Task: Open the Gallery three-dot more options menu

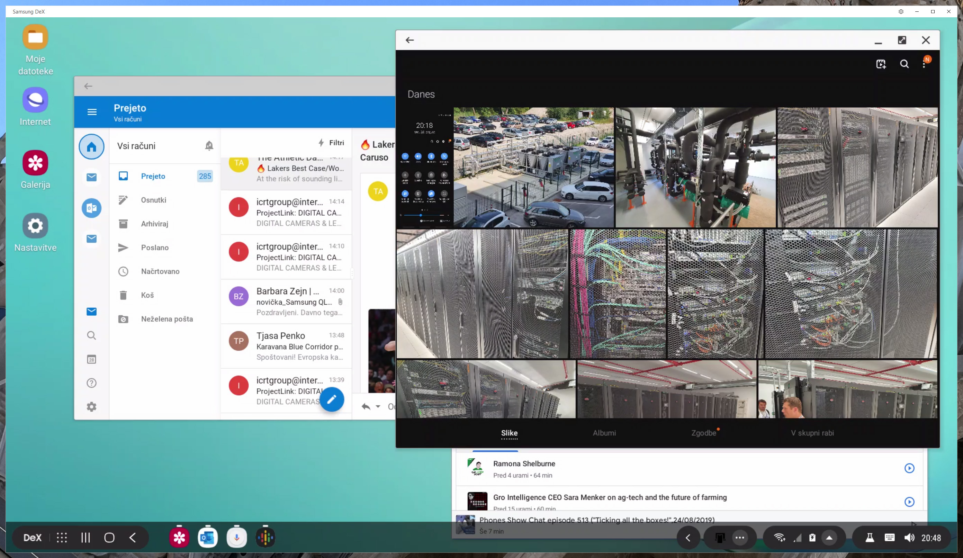Action: point(924,64)
